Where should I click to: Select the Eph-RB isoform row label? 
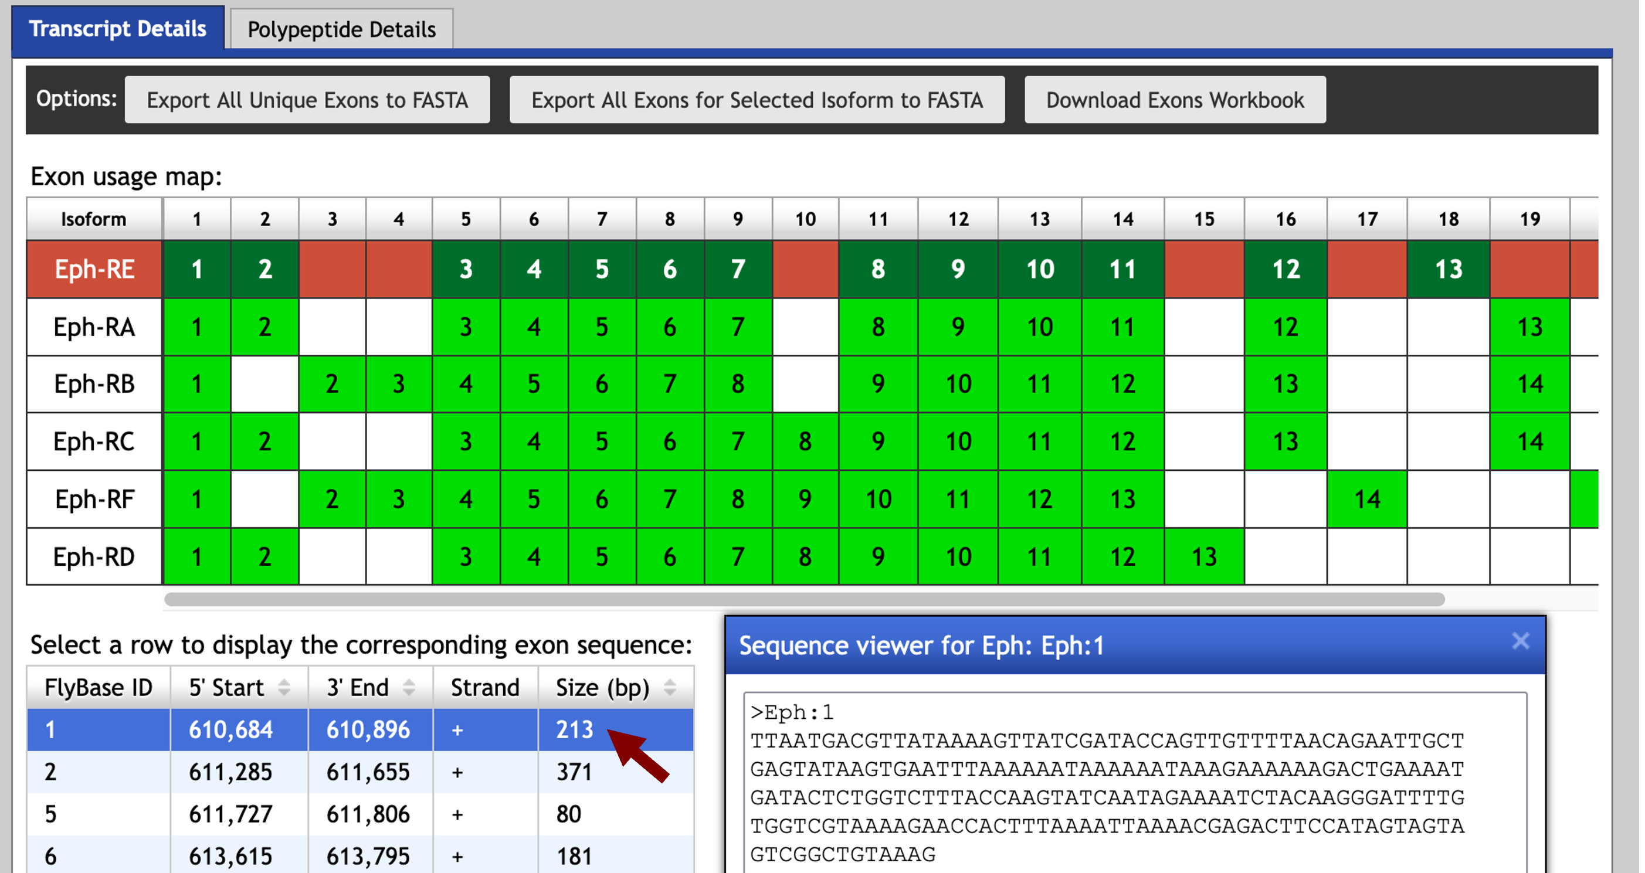(94, 384)
